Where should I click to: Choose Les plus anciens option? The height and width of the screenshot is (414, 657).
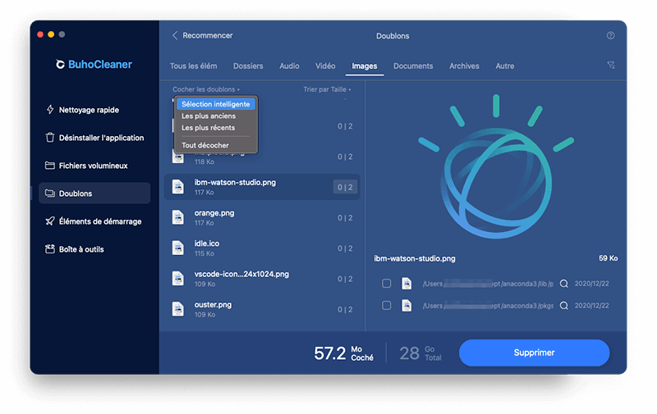[209, 116]
